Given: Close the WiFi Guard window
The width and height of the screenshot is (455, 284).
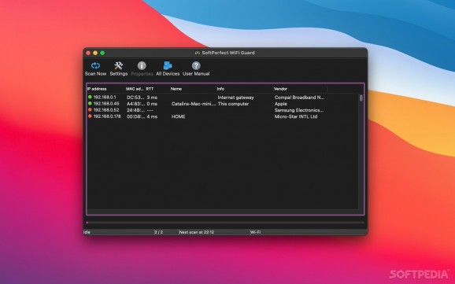Looking at the screenshot, I should [x=88, y=53].
